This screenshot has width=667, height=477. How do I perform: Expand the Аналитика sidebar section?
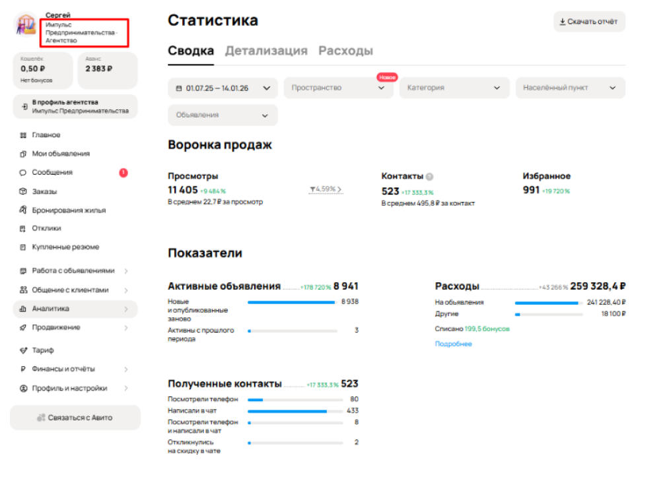click(75, 309)
